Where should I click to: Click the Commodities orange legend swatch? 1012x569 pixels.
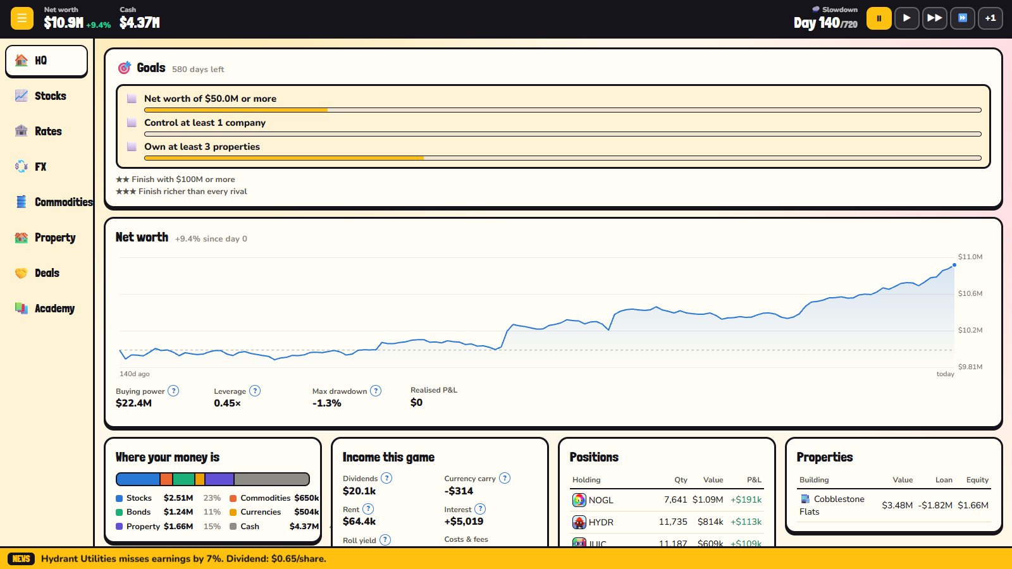click(233, 498)
